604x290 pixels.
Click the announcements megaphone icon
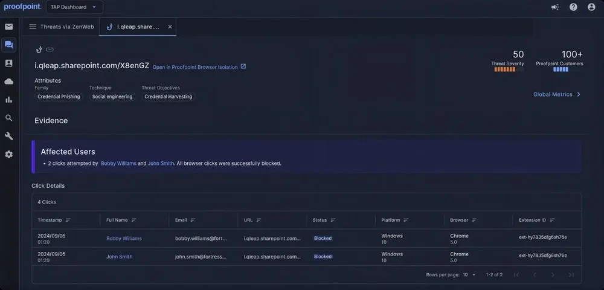555,7
